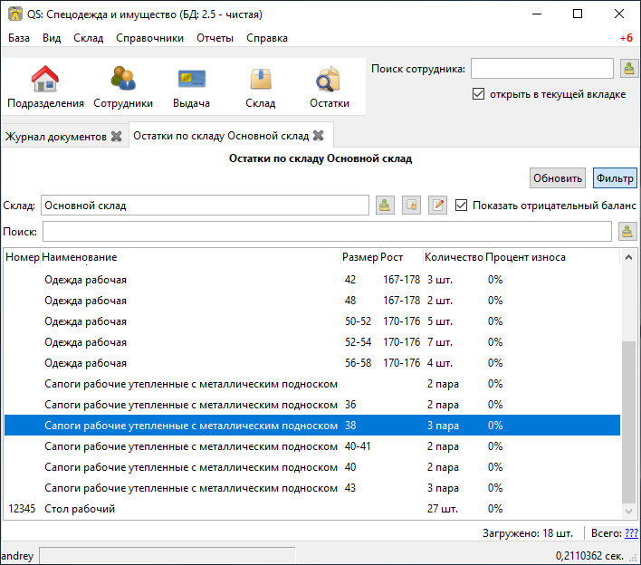Click the +6 updates indicator
The height and width of the screenshot is (565, 641).
point(627,38)
